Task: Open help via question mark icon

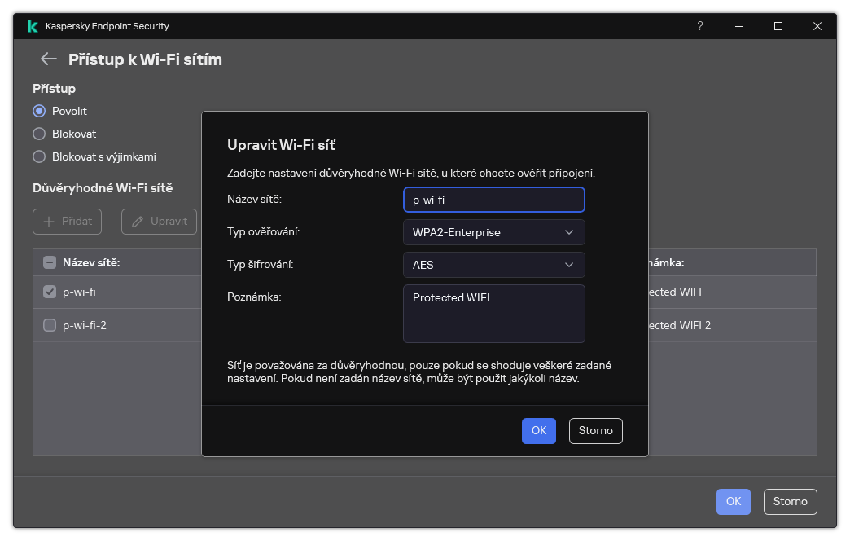Action: [x=699, y=26]
